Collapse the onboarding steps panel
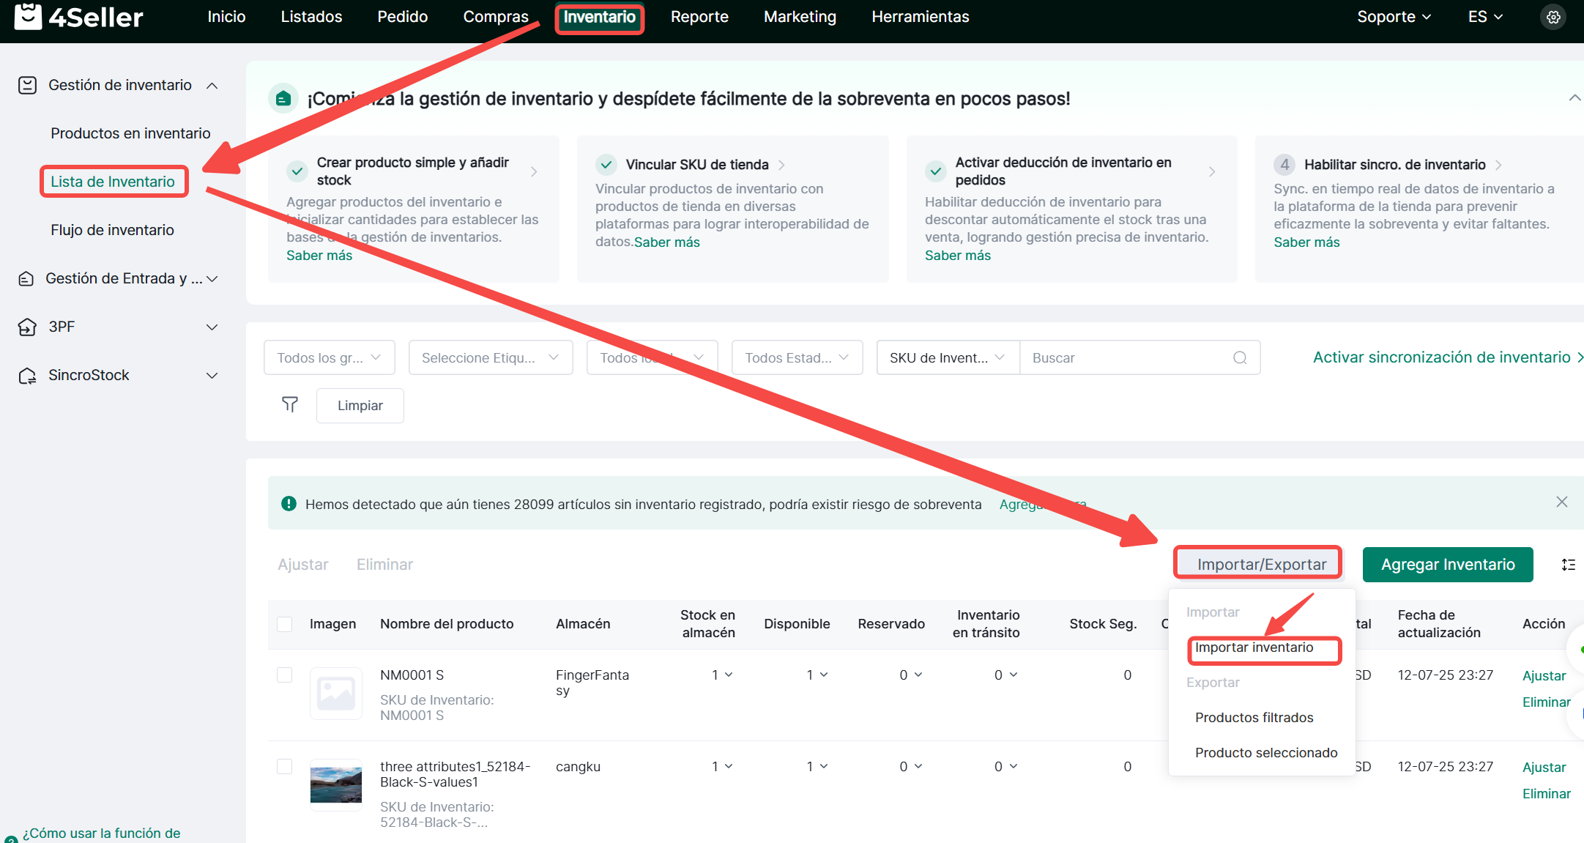 coord(1574,98)
